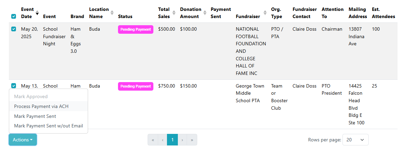Sort by Donation Amount column arrows
This screenshot has width=404, height=155.
(x=205, y=13)
